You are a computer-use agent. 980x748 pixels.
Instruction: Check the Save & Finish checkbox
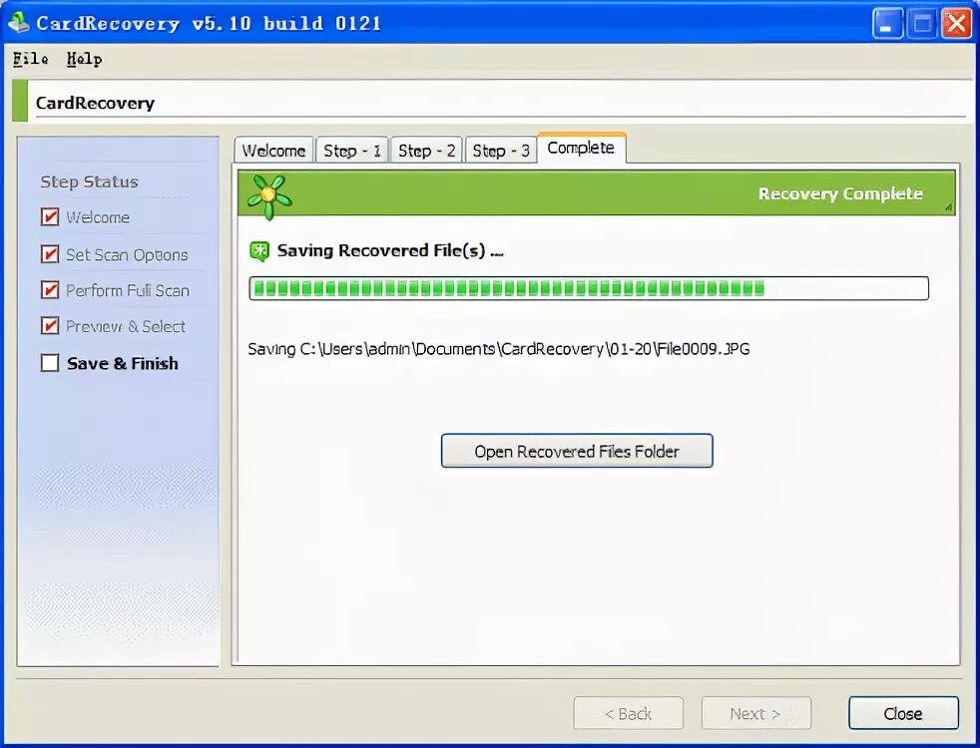tap(50, 363)
